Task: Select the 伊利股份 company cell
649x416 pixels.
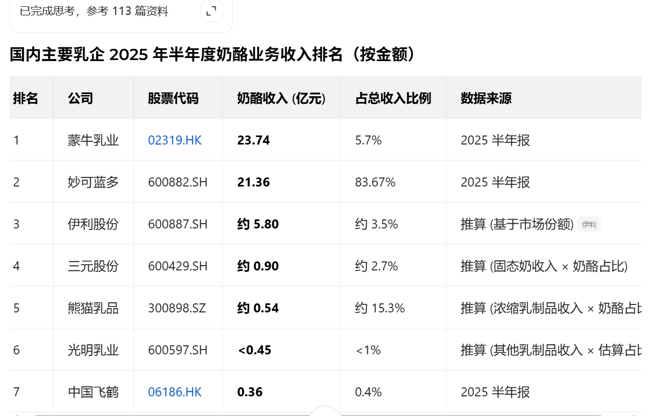Action: pyautogui.click(x=94, y=224)
